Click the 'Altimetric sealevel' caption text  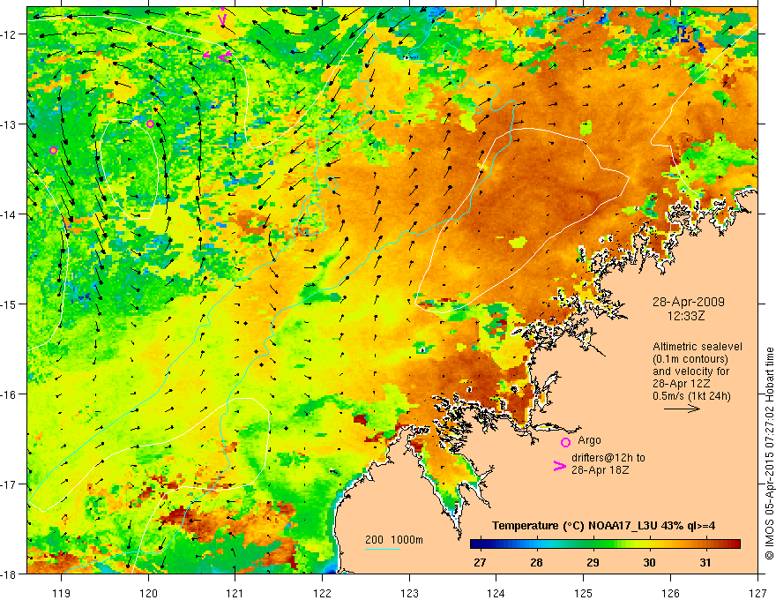coord(698,347)
